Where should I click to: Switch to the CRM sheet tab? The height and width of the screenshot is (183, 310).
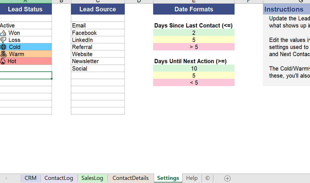point(30,178)
